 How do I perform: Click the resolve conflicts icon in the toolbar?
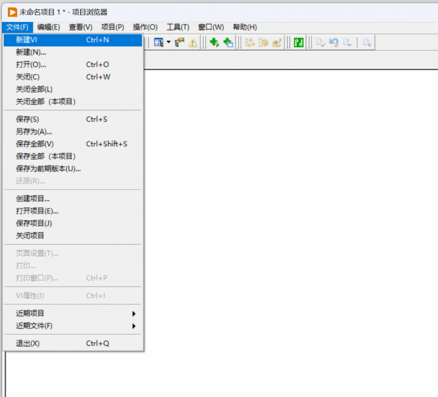179,42
